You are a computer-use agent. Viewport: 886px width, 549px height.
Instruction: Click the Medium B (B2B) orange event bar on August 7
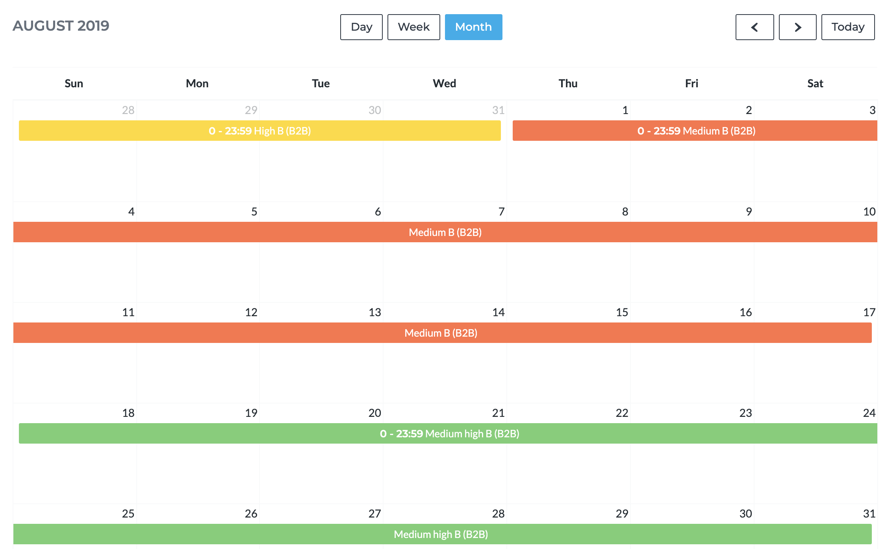tap(444, 232)
